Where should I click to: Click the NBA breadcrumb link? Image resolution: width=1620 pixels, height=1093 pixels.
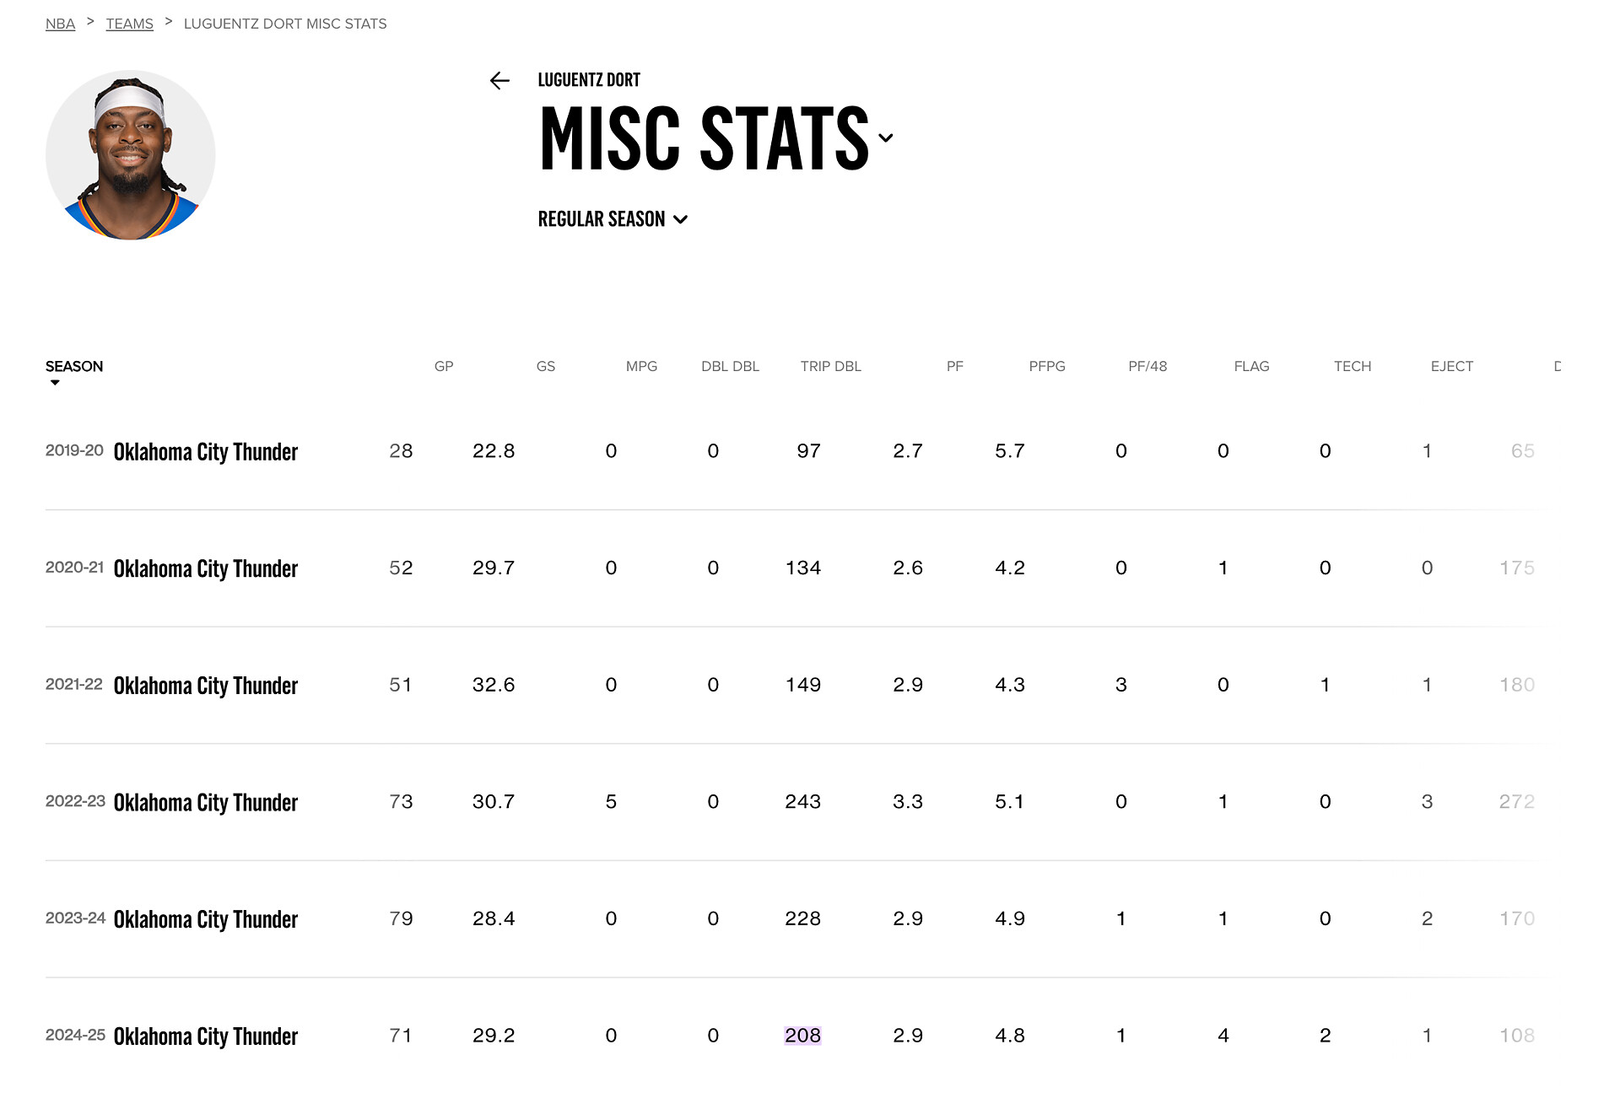[x=60, y=24]
